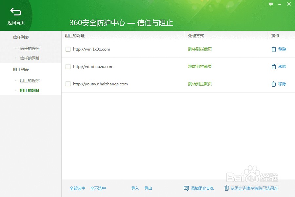Click 移除 for wm.1x3x.com

click(282, 49)
